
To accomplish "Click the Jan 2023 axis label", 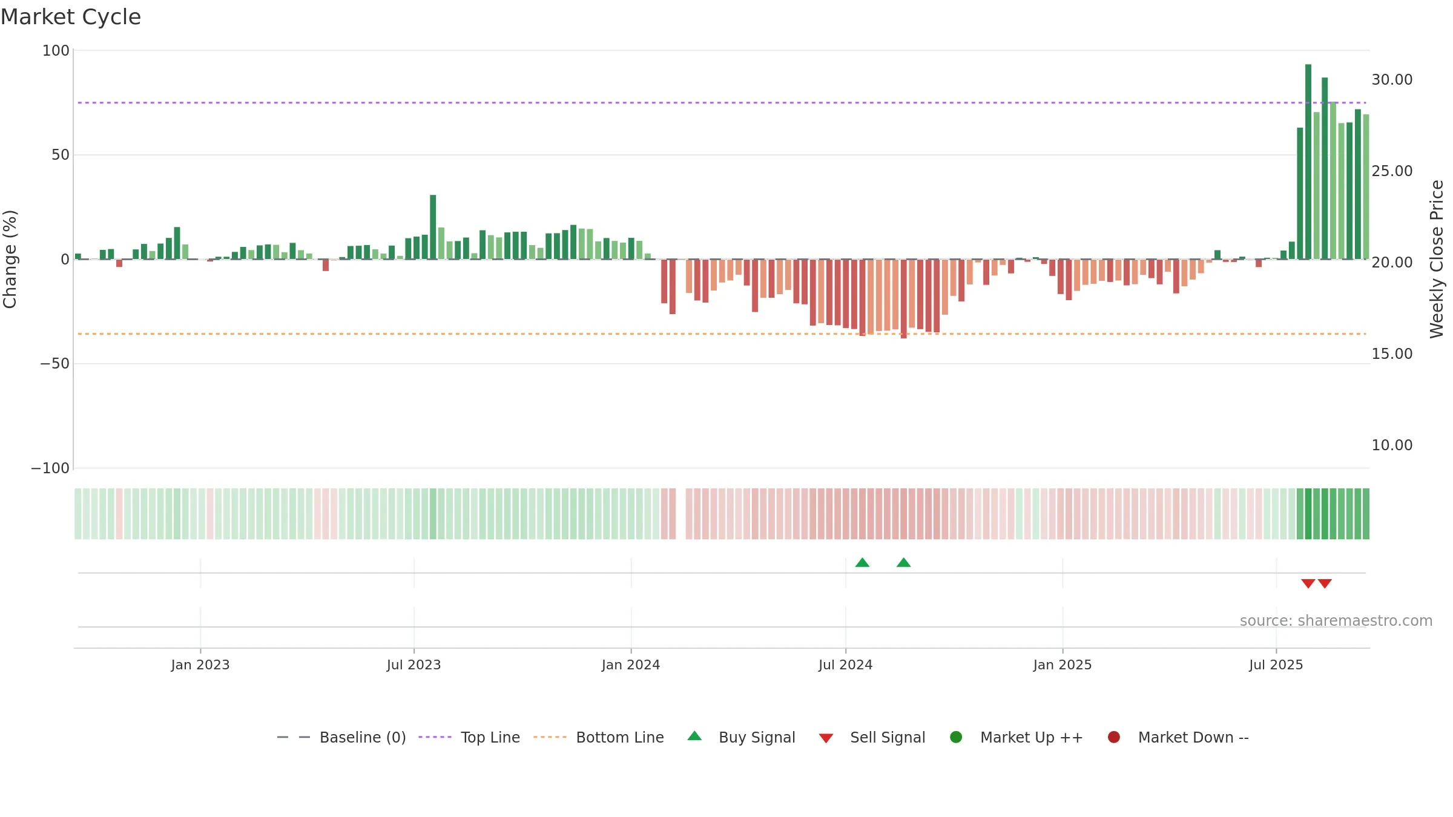I will click(x=200, y=665).
